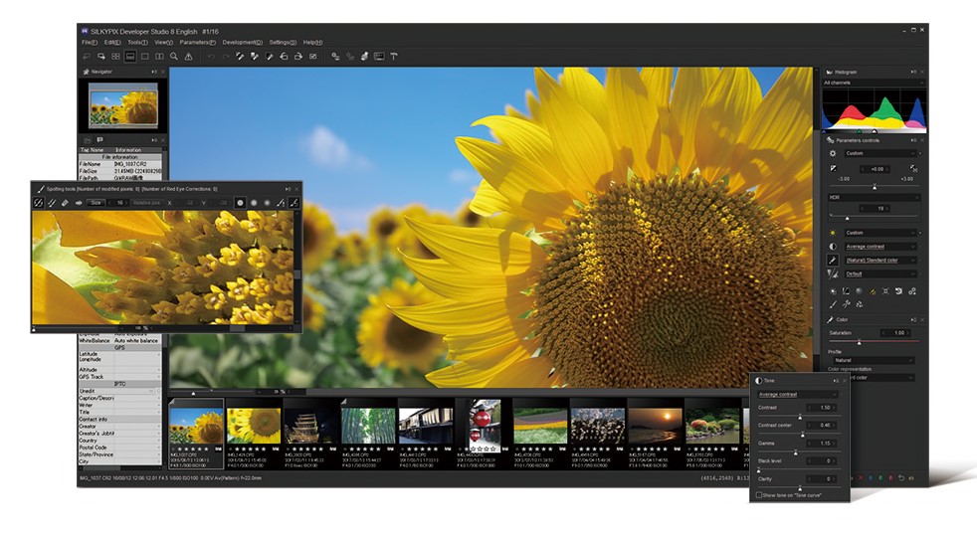Choose the softest brush shape

pos(267,202)
